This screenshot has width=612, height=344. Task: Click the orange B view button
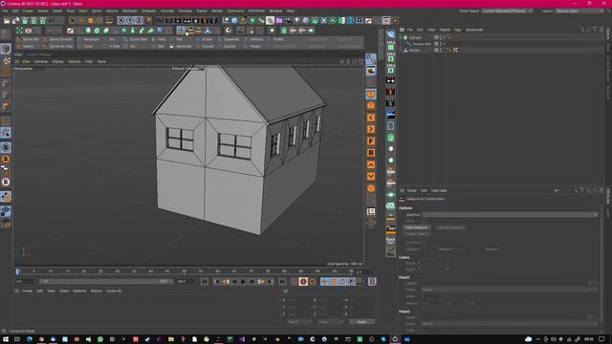point(371,153)
